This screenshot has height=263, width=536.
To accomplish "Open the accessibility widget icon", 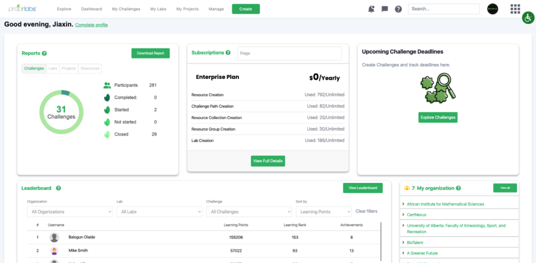I will (x=528, y=18).
